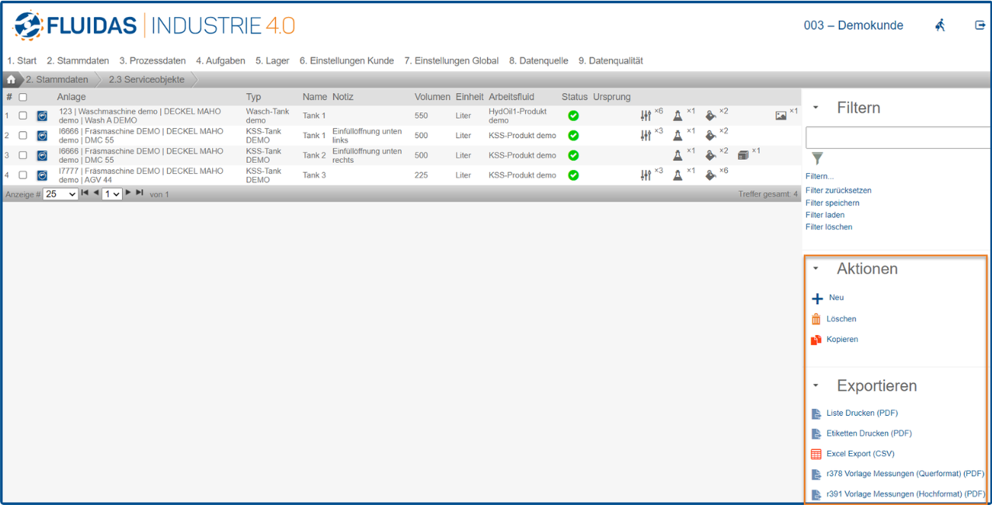Open the 5. Lager menu
992x505 pixels.
(x=272, y=61)
